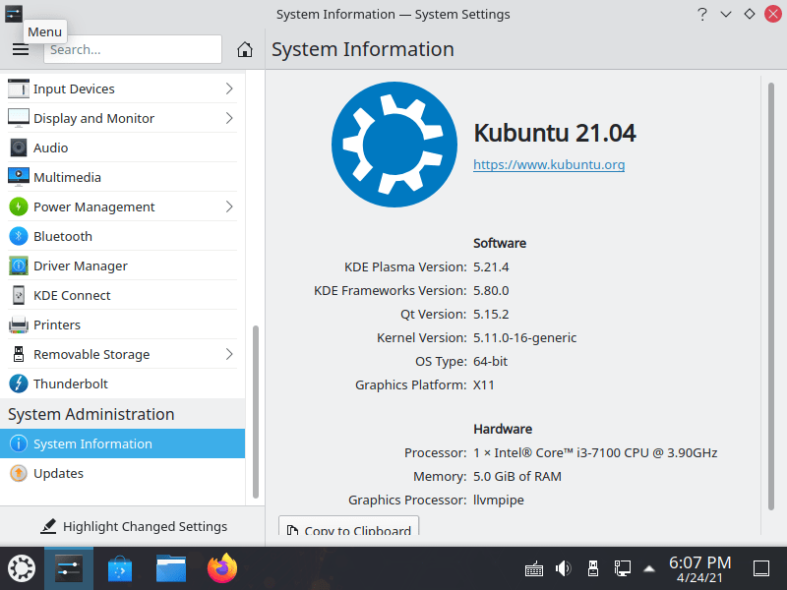
Task: Open Updates settings entry
Action: pos(122,473)
